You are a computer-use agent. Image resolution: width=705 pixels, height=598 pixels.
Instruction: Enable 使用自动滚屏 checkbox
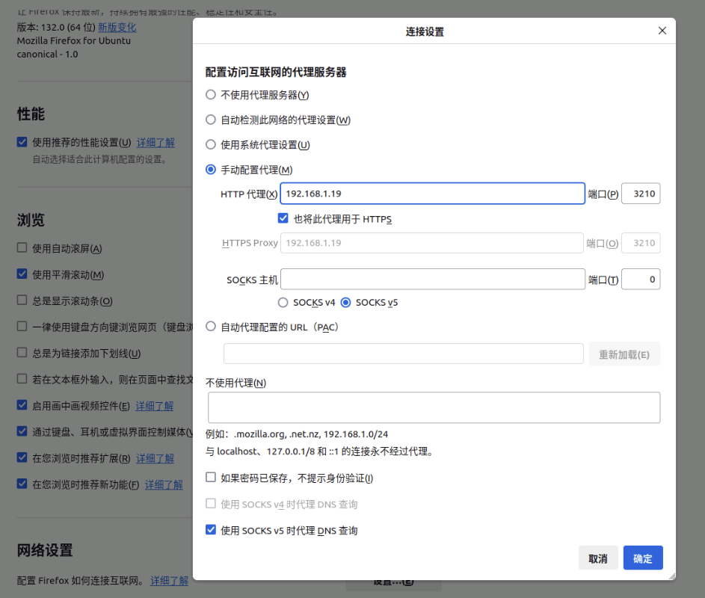click(22, 247)
